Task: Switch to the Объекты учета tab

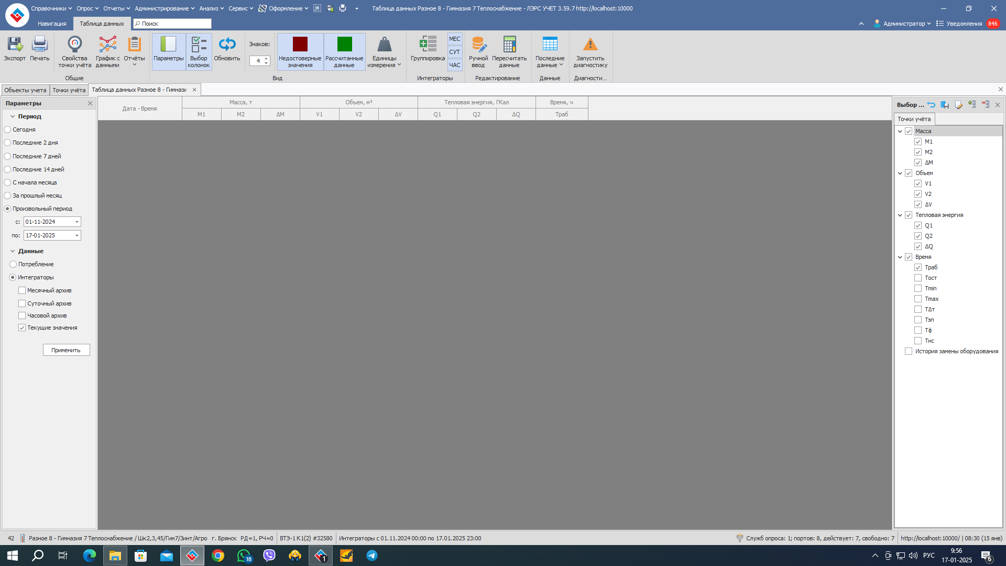Action: click(25, 90)
